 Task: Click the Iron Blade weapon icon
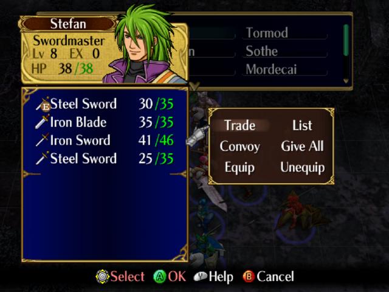pos(43,122)
